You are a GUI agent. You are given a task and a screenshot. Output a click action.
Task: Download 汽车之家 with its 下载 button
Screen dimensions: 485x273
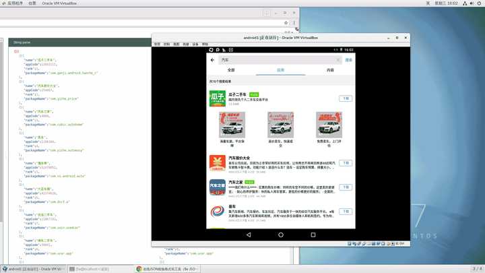coord(346,187)
